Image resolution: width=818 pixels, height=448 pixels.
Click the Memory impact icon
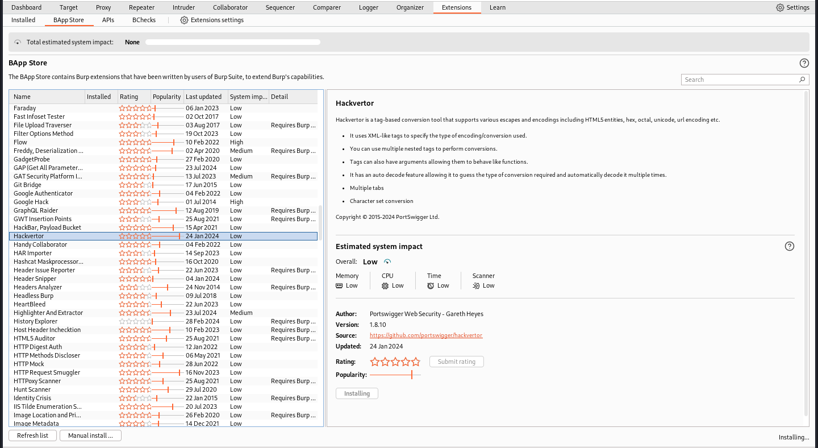(340, 285)
